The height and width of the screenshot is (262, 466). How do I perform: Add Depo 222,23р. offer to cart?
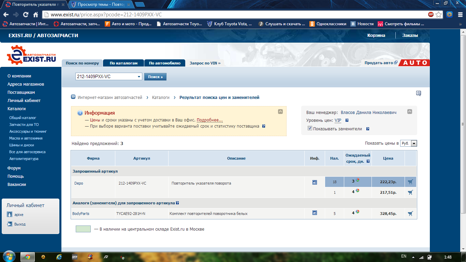[x=410, y=182]
